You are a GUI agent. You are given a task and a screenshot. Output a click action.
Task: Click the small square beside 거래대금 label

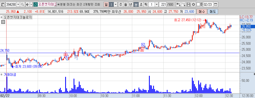pyautogui.click(x=2, y=74)
